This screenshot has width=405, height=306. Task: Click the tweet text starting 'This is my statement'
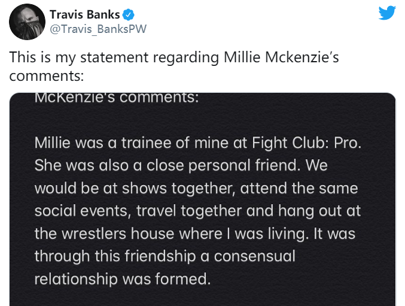174,66
